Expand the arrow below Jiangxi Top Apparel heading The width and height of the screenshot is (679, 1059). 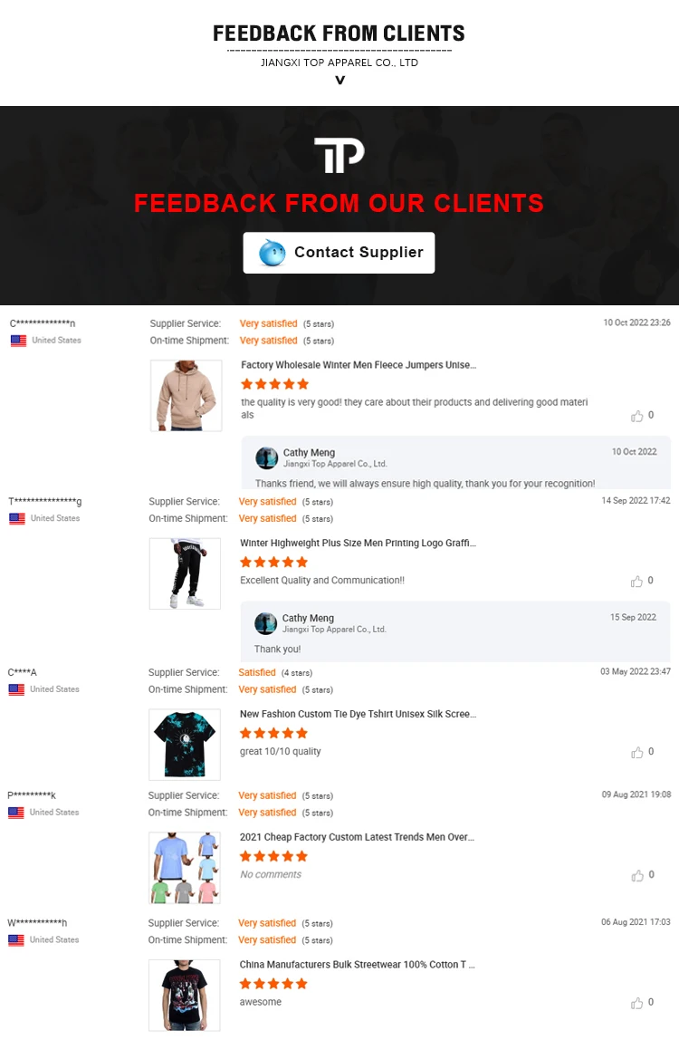339,81
